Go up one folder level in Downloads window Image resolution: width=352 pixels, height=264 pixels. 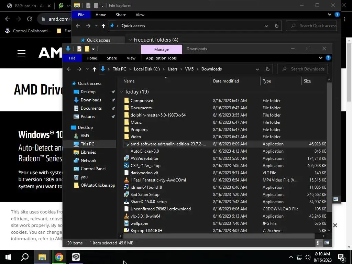coord(95,69)
